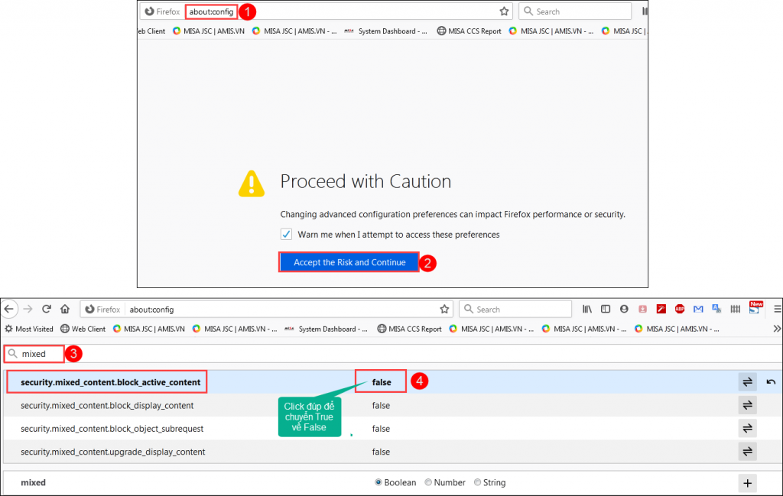This screenshot has width=783, height=496.
Task: Go back with the back arrow
Action: coord(9,309)
